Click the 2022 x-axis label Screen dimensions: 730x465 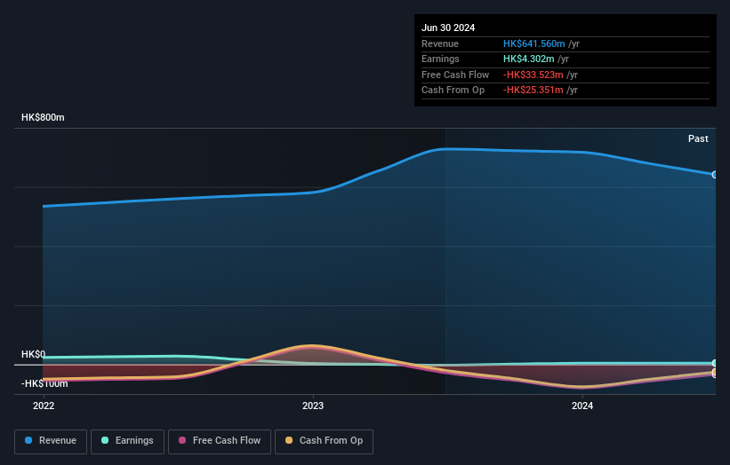coord(44,406)
